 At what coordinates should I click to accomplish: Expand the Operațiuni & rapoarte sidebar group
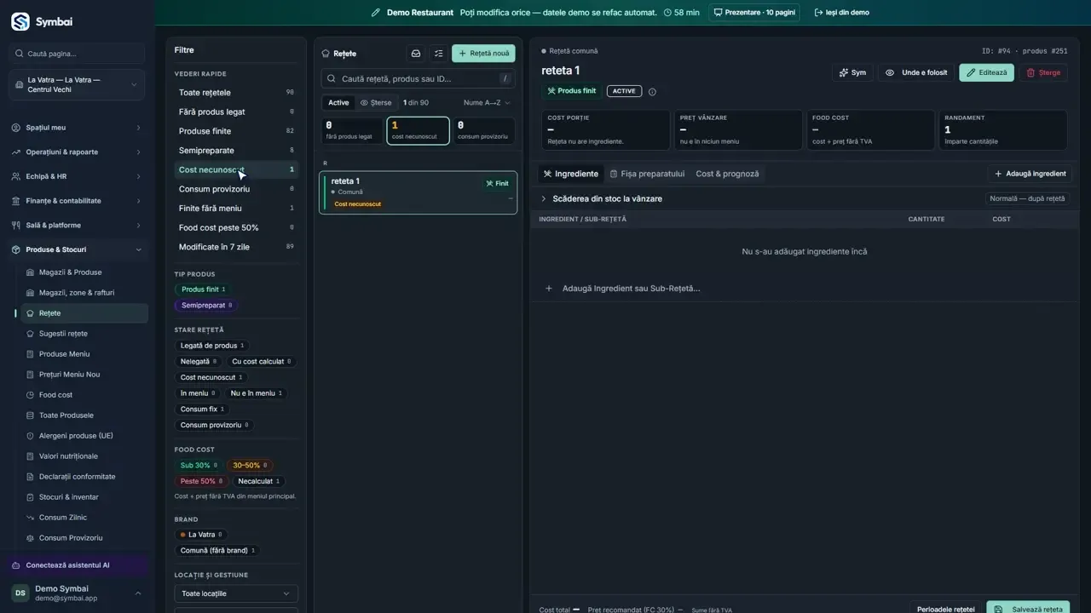[77, 152]
